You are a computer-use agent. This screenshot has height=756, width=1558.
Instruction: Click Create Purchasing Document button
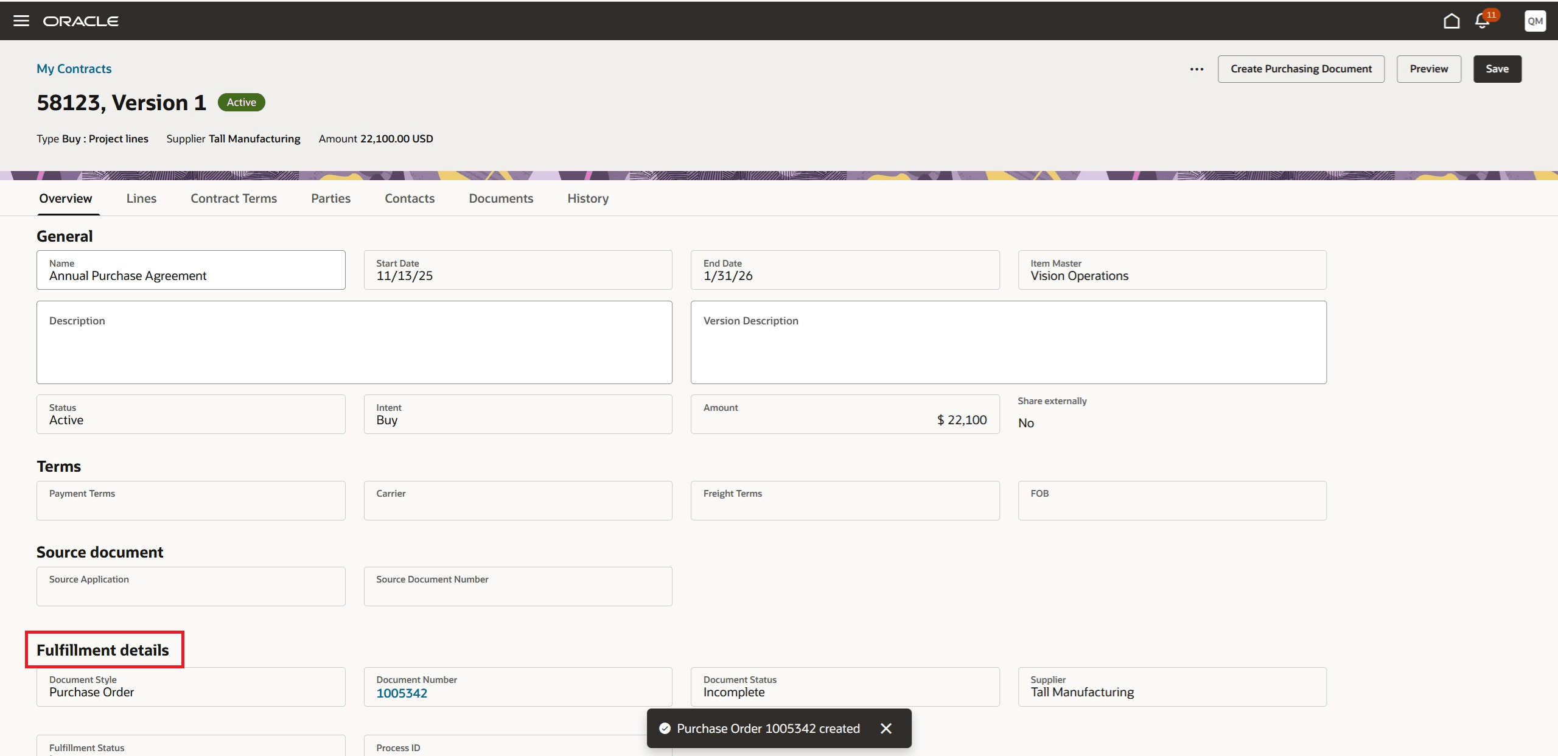coord(1301,69)
